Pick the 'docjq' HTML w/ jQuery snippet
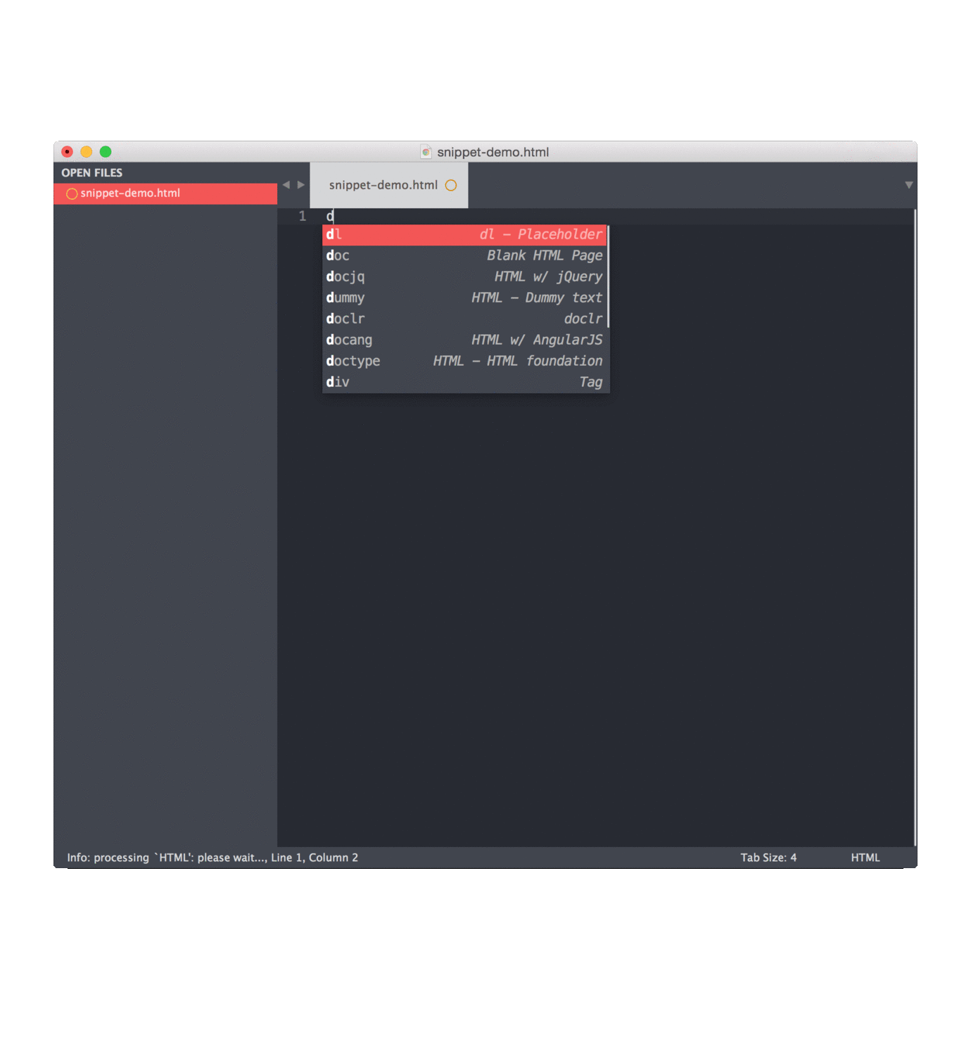 [464, 277]
